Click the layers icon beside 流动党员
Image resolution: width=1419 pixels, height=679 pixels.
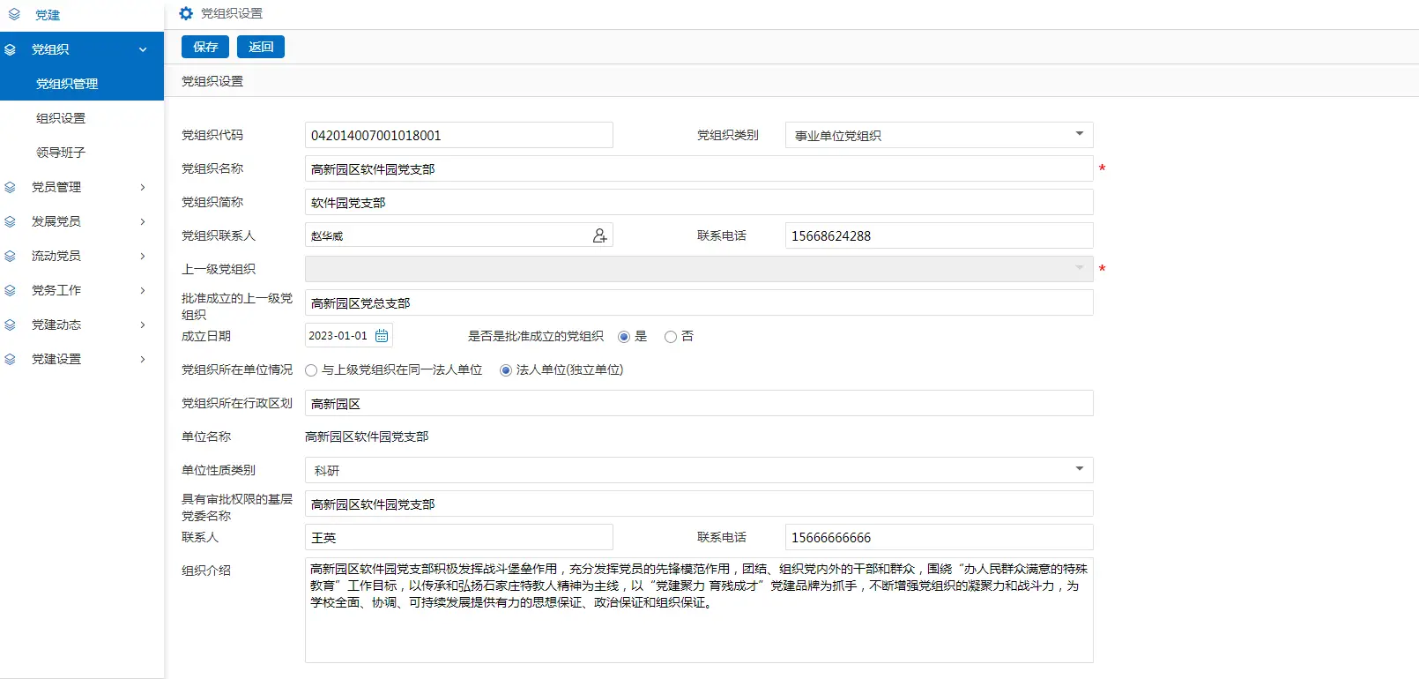(11, 256)
